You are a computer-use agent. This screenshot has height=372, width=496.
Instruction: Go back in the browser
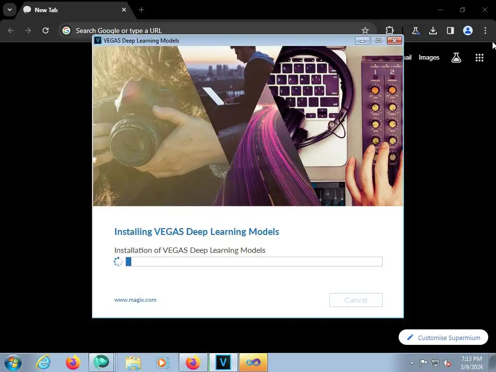click(x=11, y=31)
